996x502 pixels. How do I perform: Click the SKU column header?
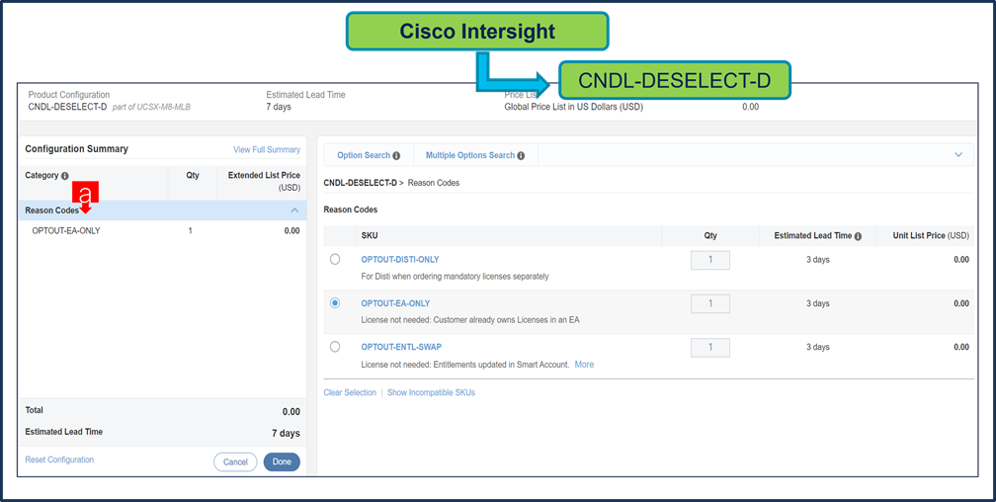(x=370, y=236)
